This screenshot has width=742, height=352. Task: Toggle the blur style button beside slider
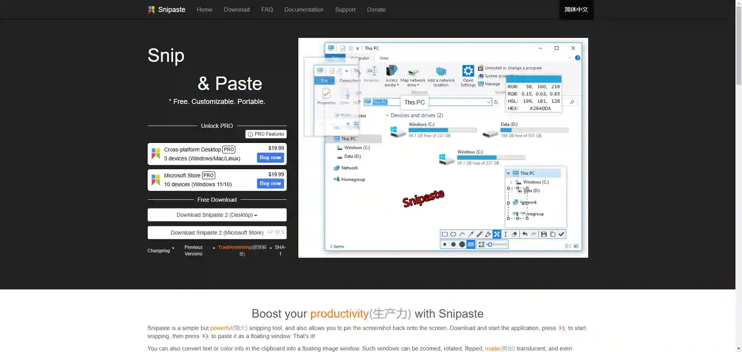point(481,244)
